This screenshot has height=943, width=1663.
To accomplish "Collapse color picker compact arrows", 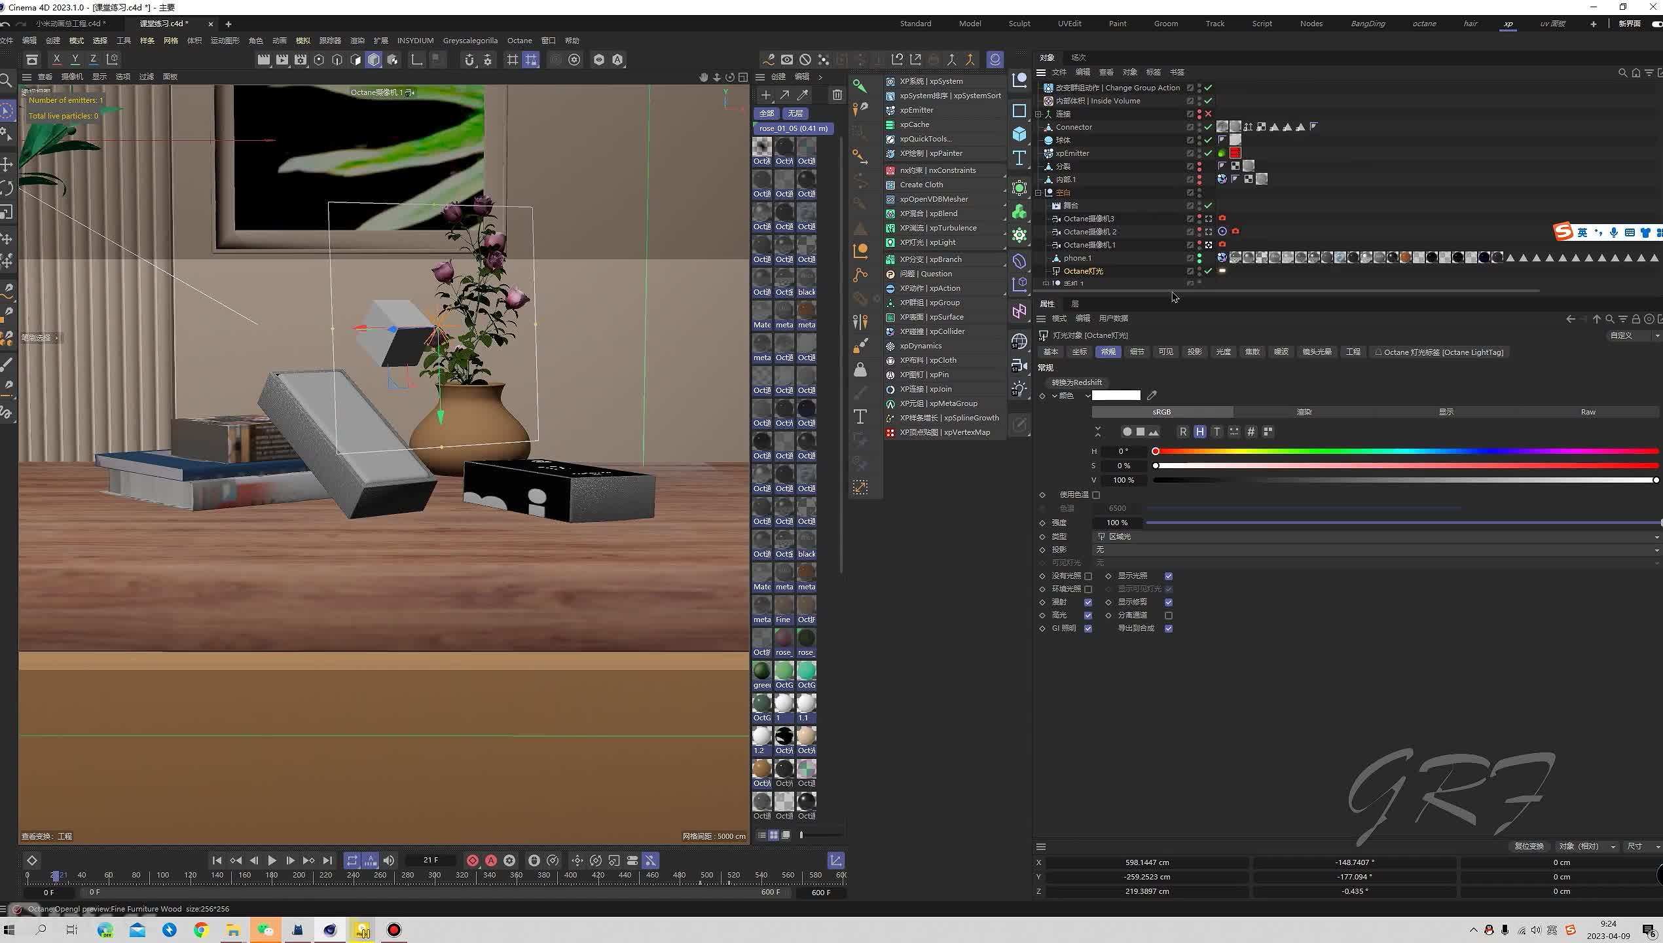I will pyautogui.click(x=1098, y=432).
